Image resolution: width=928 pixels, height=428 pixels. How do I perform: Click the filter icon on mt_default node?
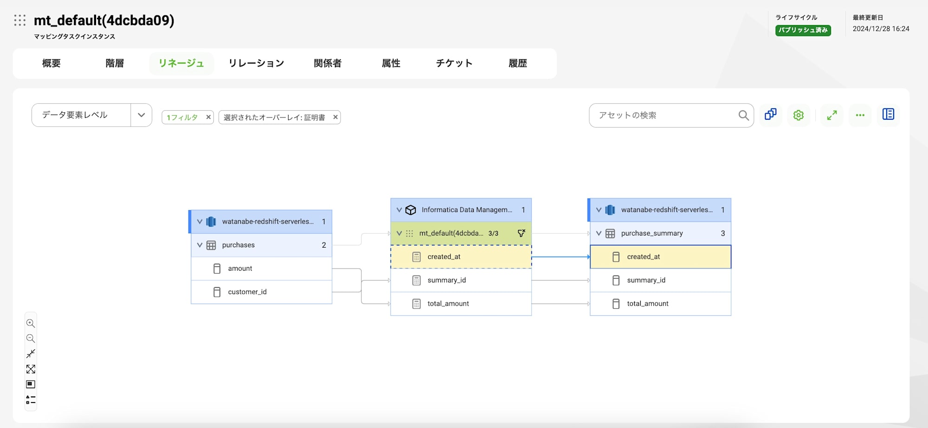[522, 233]
